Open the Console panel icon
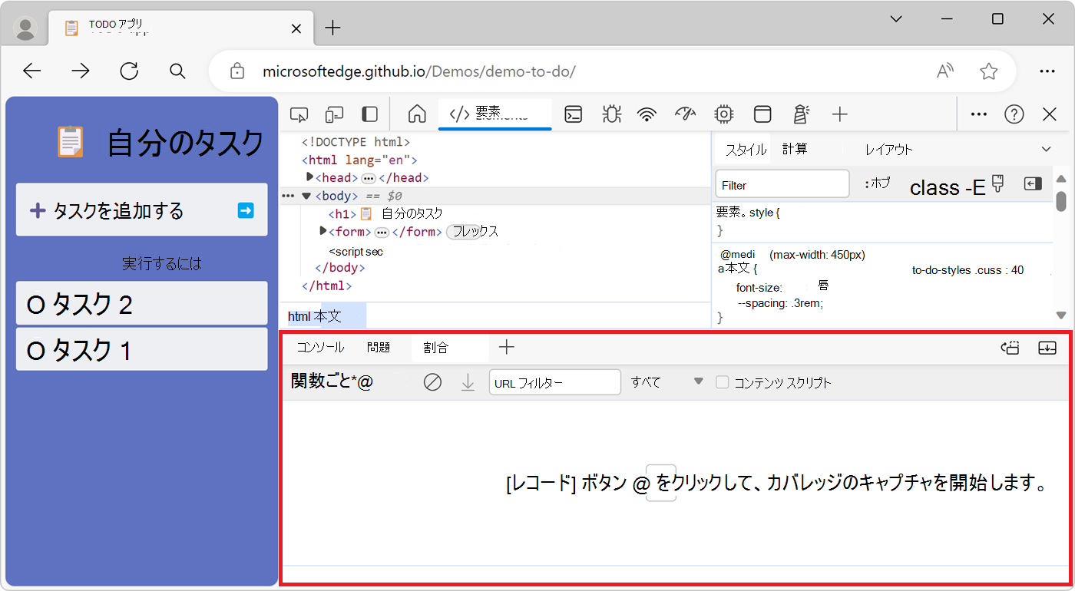 (573, 114)
